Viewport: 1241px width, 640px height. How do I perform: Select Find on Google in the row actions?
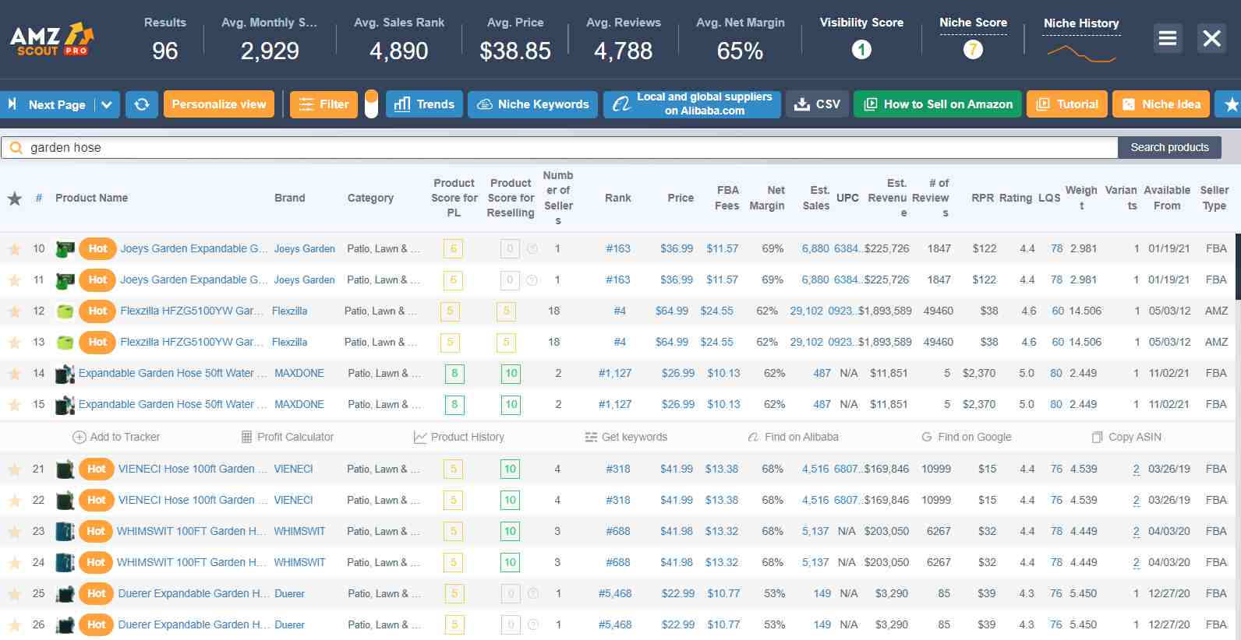coord(967,437)
